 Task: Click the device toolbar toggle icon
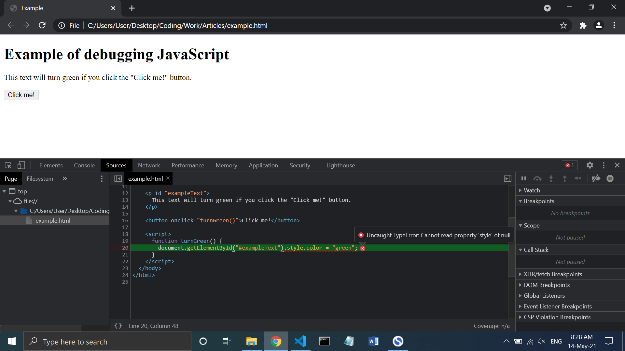(x=20, y=165)
